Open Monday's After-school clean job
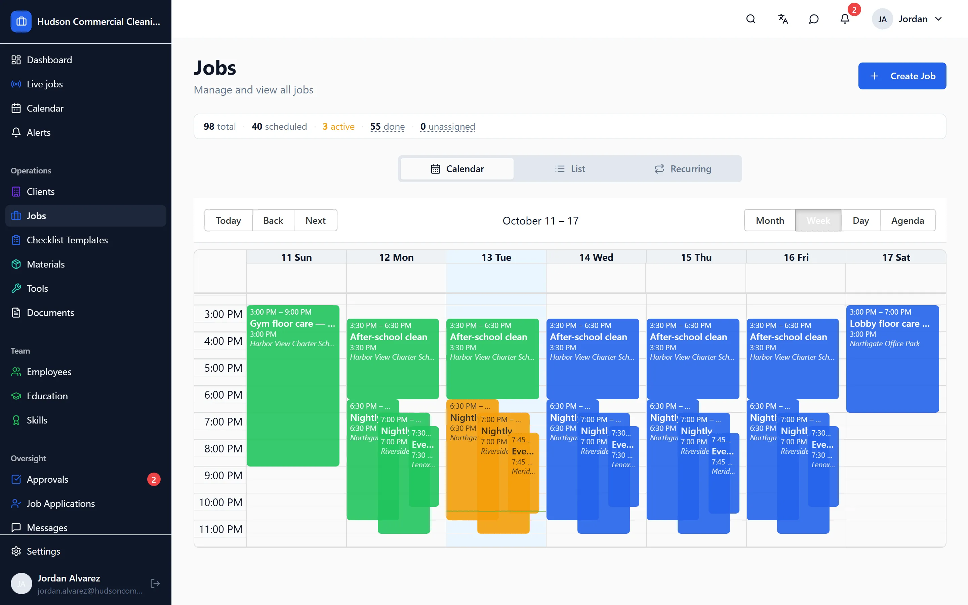This screenshot has height=605, width=968. [393, 359]
